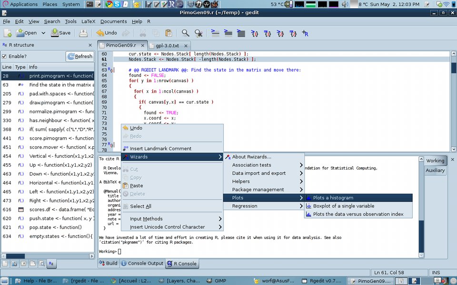The height and width of the screenshot is (285, 457).
Task: Click the Paste clipboard toolbar icon
Action: pyautogui.click(x=168, y=33)
